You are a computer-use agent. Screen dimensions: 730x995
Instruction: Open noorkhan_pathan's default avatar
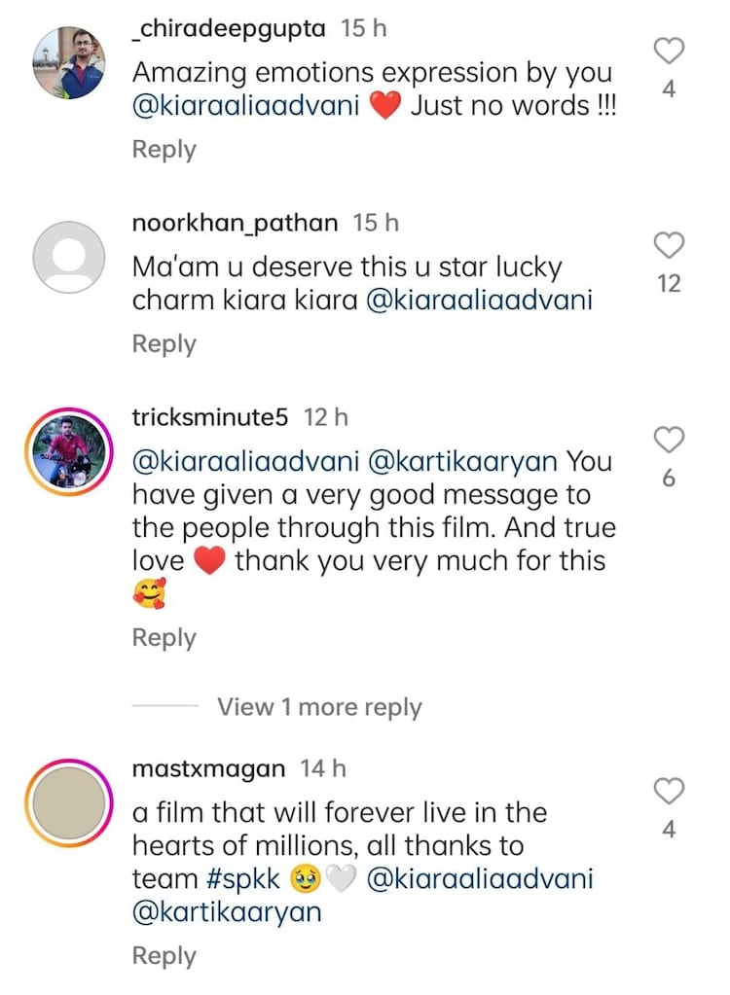point(69,258)
